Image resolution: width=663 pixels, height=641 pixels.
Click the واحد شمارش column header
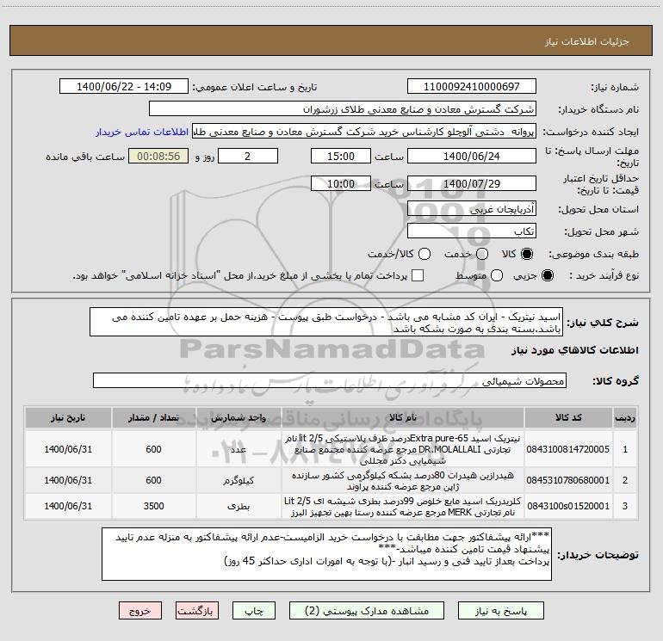(x=239, y=418)
